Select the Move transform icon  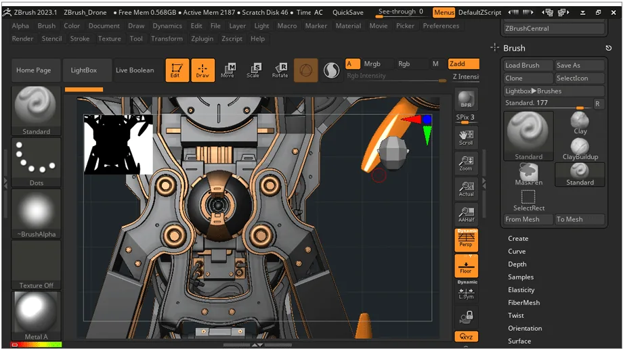click(x=228, y=70)
